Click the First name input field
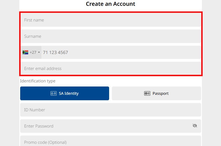The width and height of the screenshot is (221, 146). (111, 20)
